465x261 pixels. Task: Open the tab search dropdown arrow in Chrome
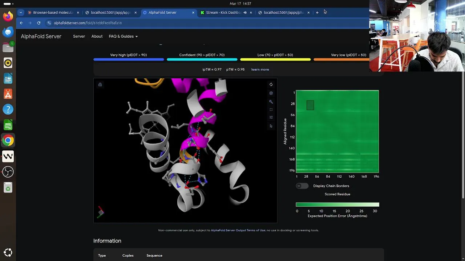[x=21, y=12]
